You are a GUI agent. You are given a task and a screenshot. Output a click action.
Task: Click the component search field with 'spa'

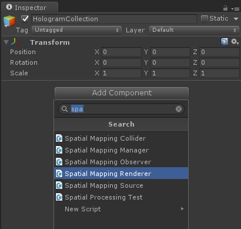tap(121, 109)
